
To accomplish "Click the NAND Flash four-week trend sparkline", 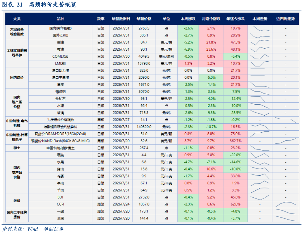I will click(285, 141).
